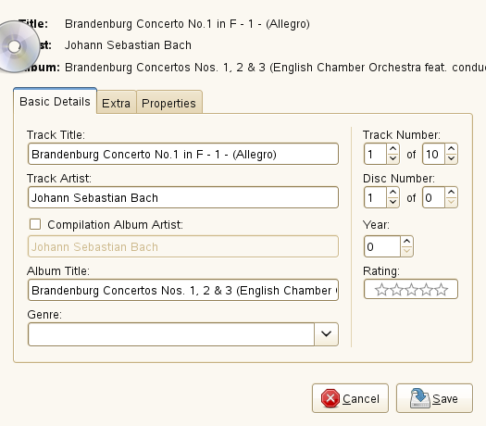
Task: Click the Track Artist text field
Action: [x=183, y=197]
